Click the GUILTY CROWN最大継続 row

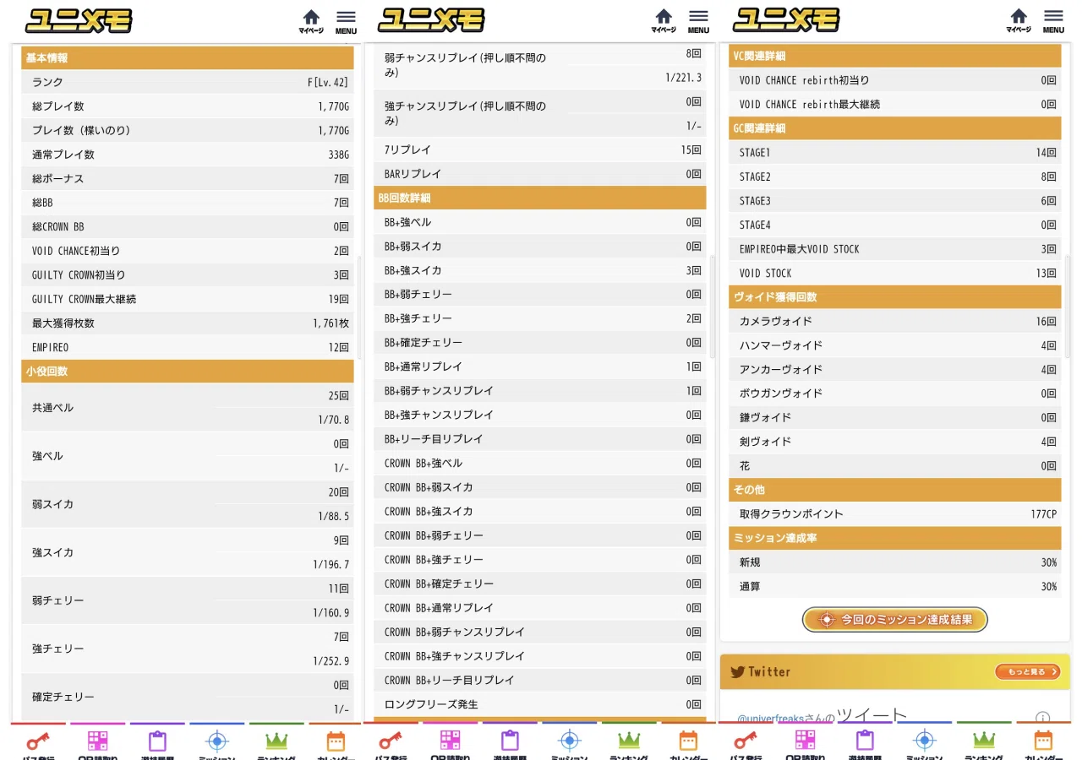[188, 299]
